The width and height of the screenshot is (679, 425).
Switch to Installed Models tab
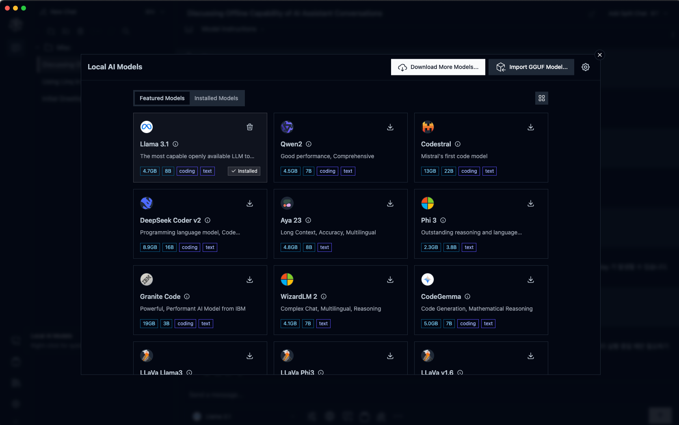pyautogui.click(x=216, y=98)
